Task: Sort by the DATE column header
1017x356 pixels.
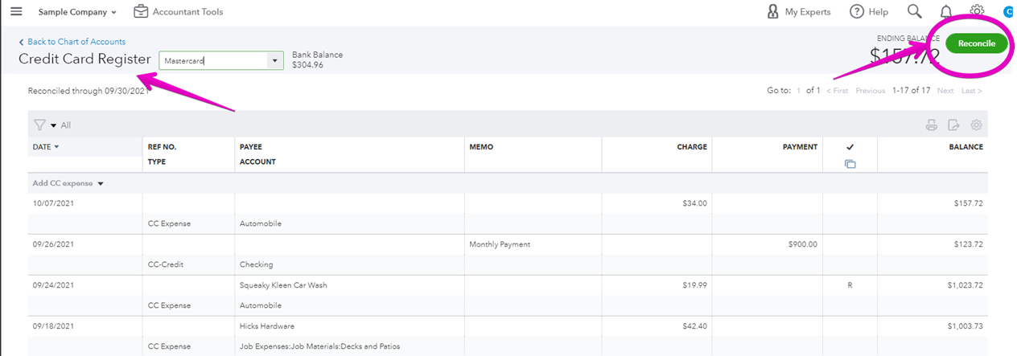Action: [46, 147]
